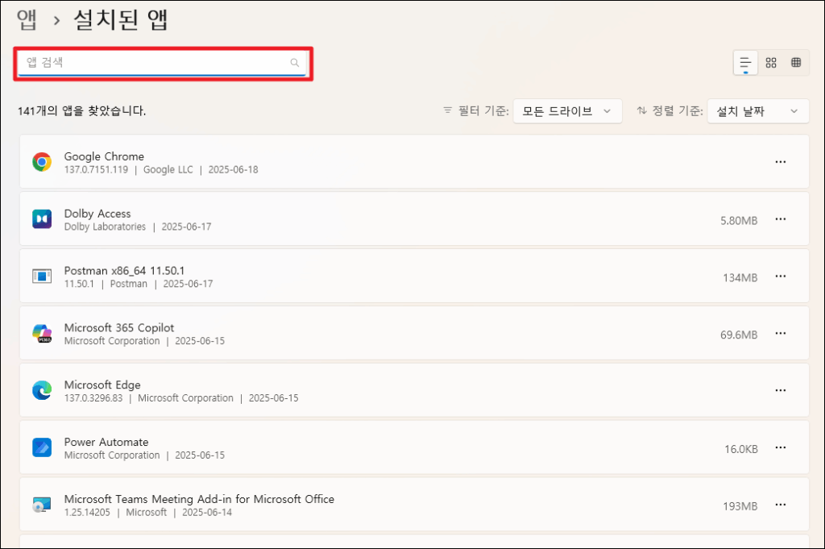
Task: Click the Teams Meeting Add-in app icon
Action: click(x=42, y=505)
